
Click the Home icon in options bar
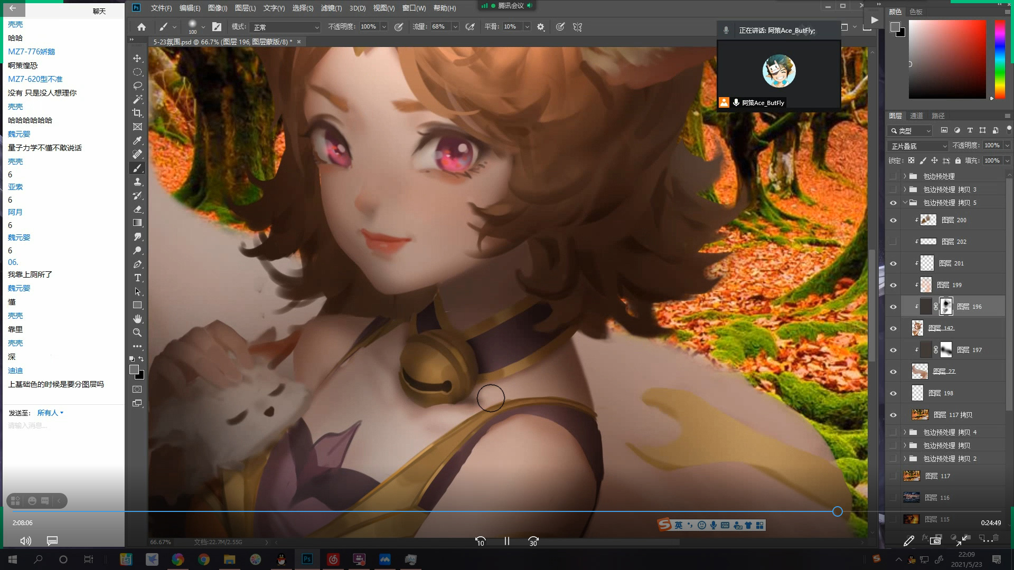(x=142, y=27)
